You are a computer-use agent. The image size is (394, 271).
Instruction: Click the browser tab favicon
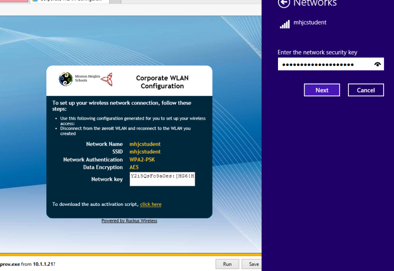(34, 1)
